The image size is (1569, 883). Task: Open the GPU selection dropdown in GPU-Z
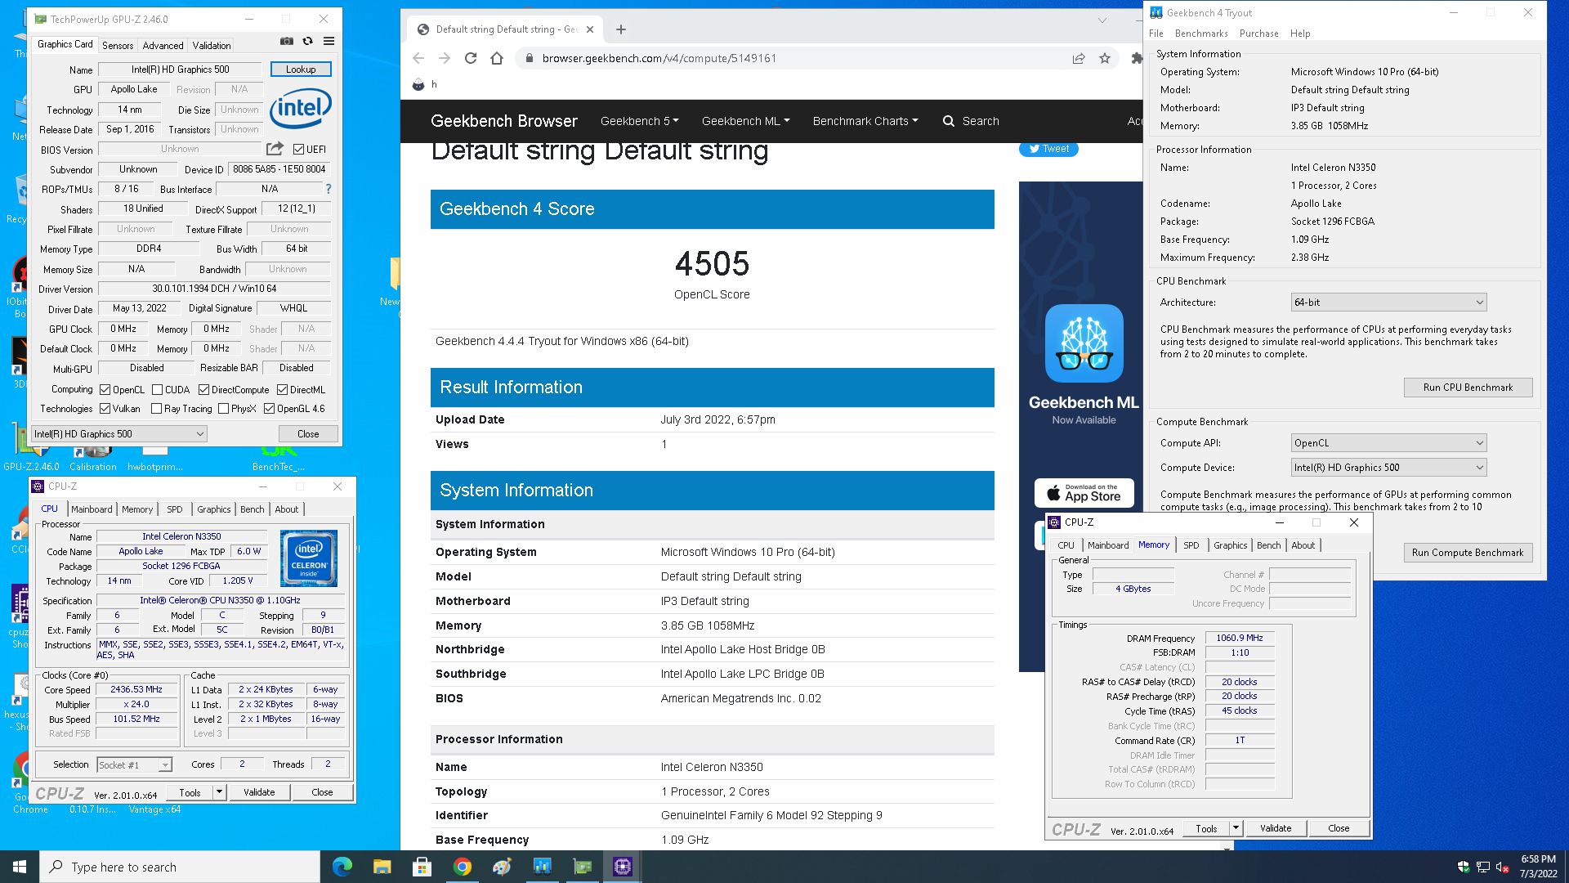pos(119,434)
